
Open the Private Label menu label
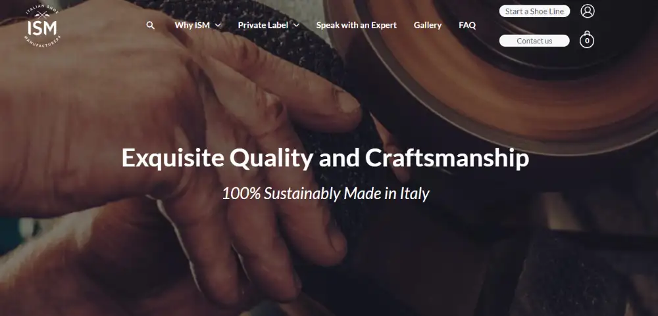pos(263,25)
